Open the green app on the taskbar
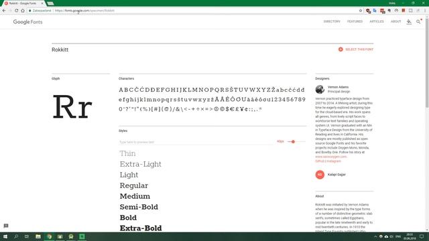The height and width of the screenshot is (241, 429). pyautogui.click(x=82, y=236)
